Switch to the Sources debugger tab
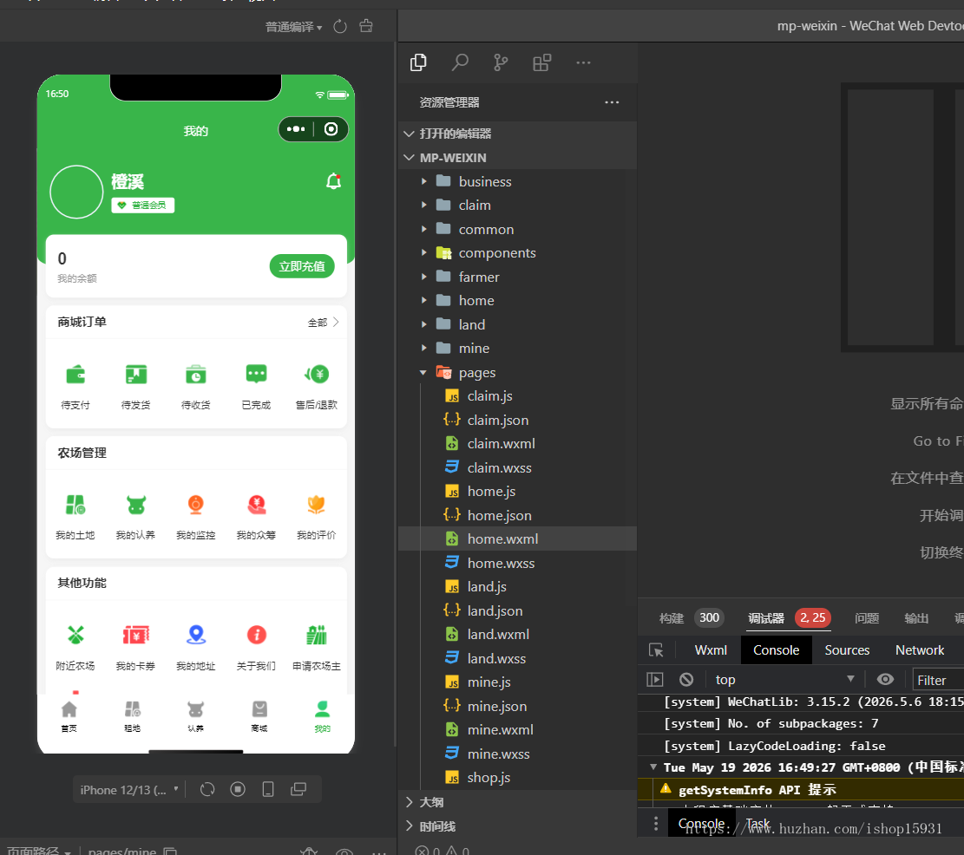This screenshot has height=855, width=964. point(847,650)
